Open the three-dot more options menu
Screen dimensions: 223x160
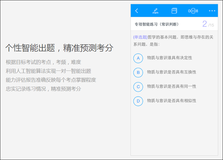[212, 11]
